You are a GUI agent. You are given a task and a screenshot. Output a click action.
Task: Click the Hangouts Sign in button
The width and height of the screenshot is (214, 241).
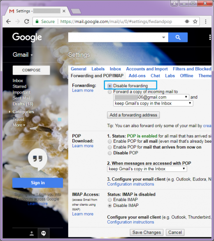(x=38, y=183)
